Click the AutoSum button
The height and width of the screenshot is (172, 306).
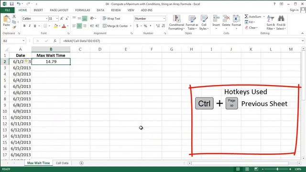pos(253,17)
